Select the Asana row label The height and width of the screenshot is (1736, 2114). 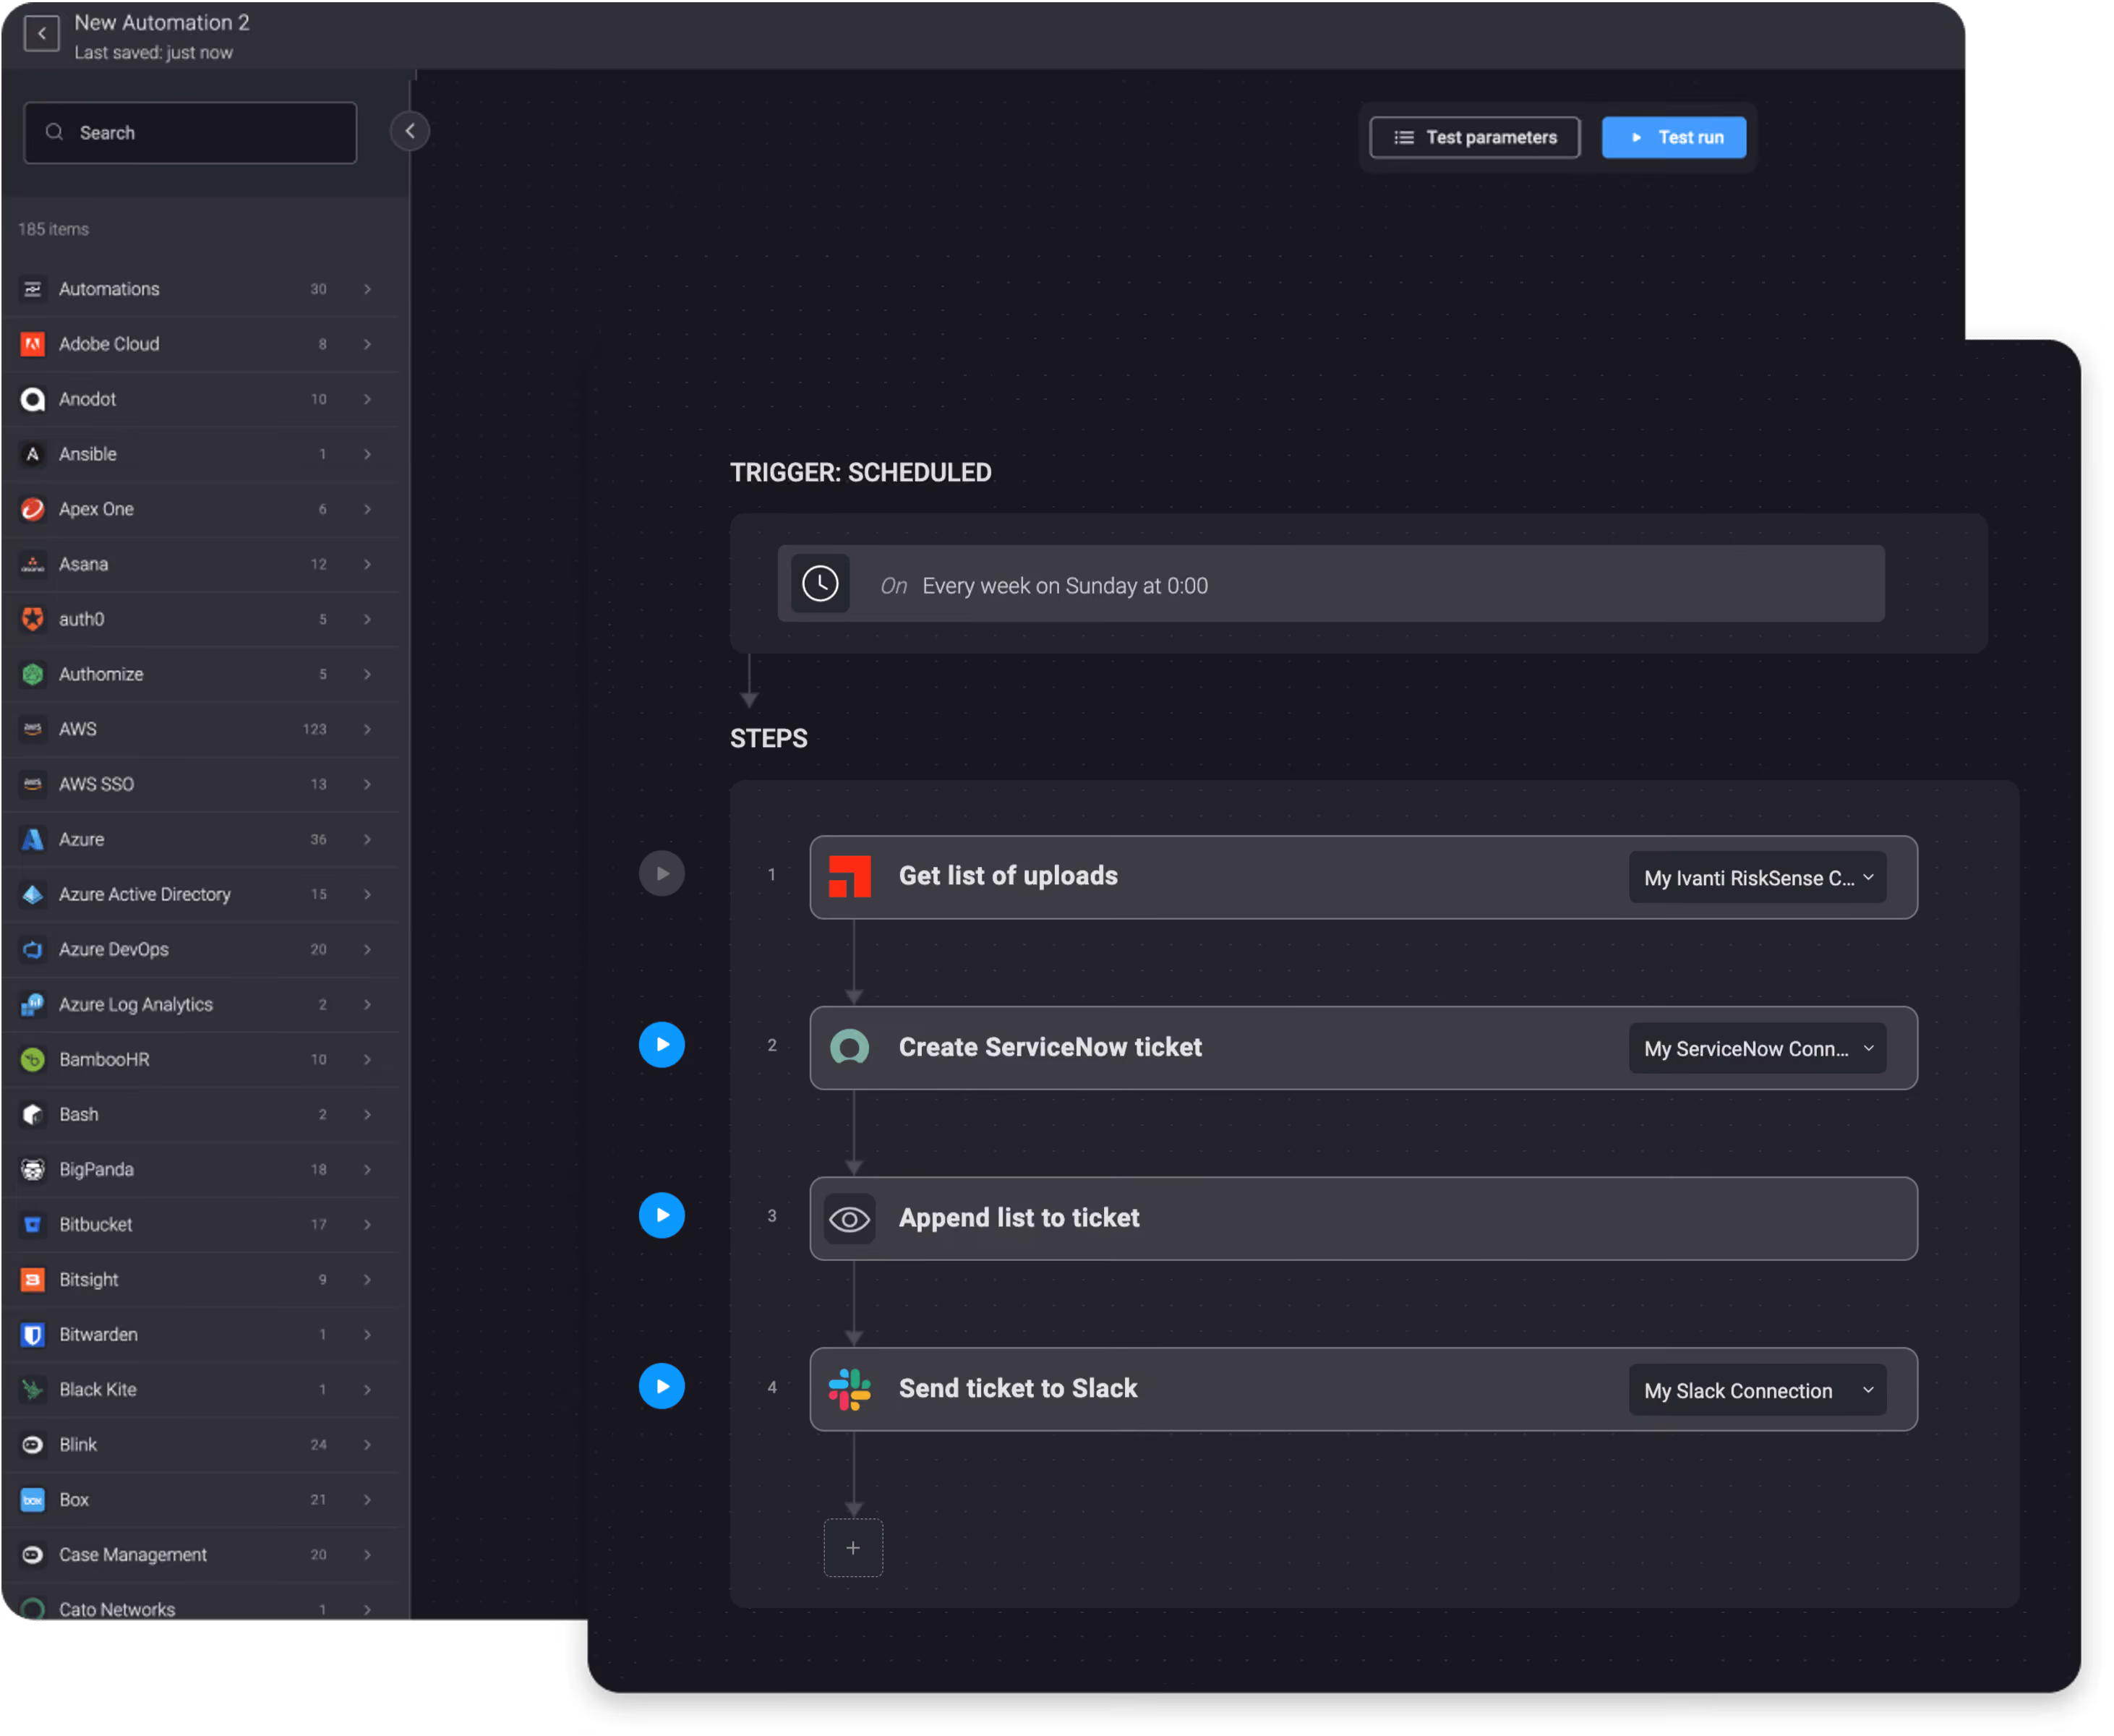pyautogui.click(x=83, y=564)
